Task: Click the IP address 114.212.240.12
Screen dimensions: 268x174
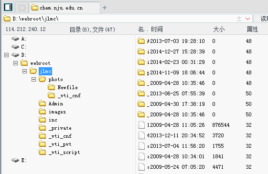Action: [x=26, y=29]
